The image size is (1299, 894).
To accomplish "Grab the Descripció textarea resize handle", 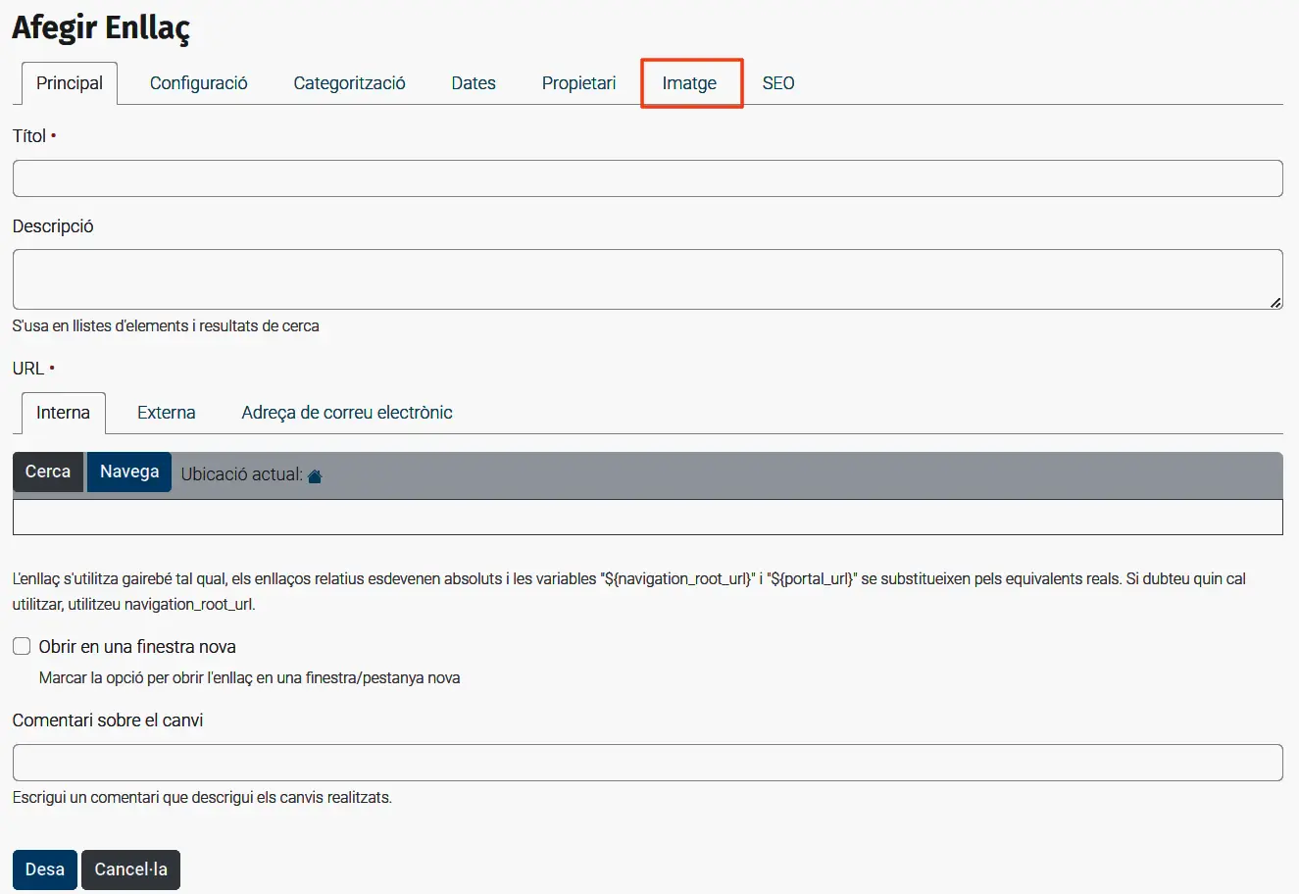I will point(1274,302).
